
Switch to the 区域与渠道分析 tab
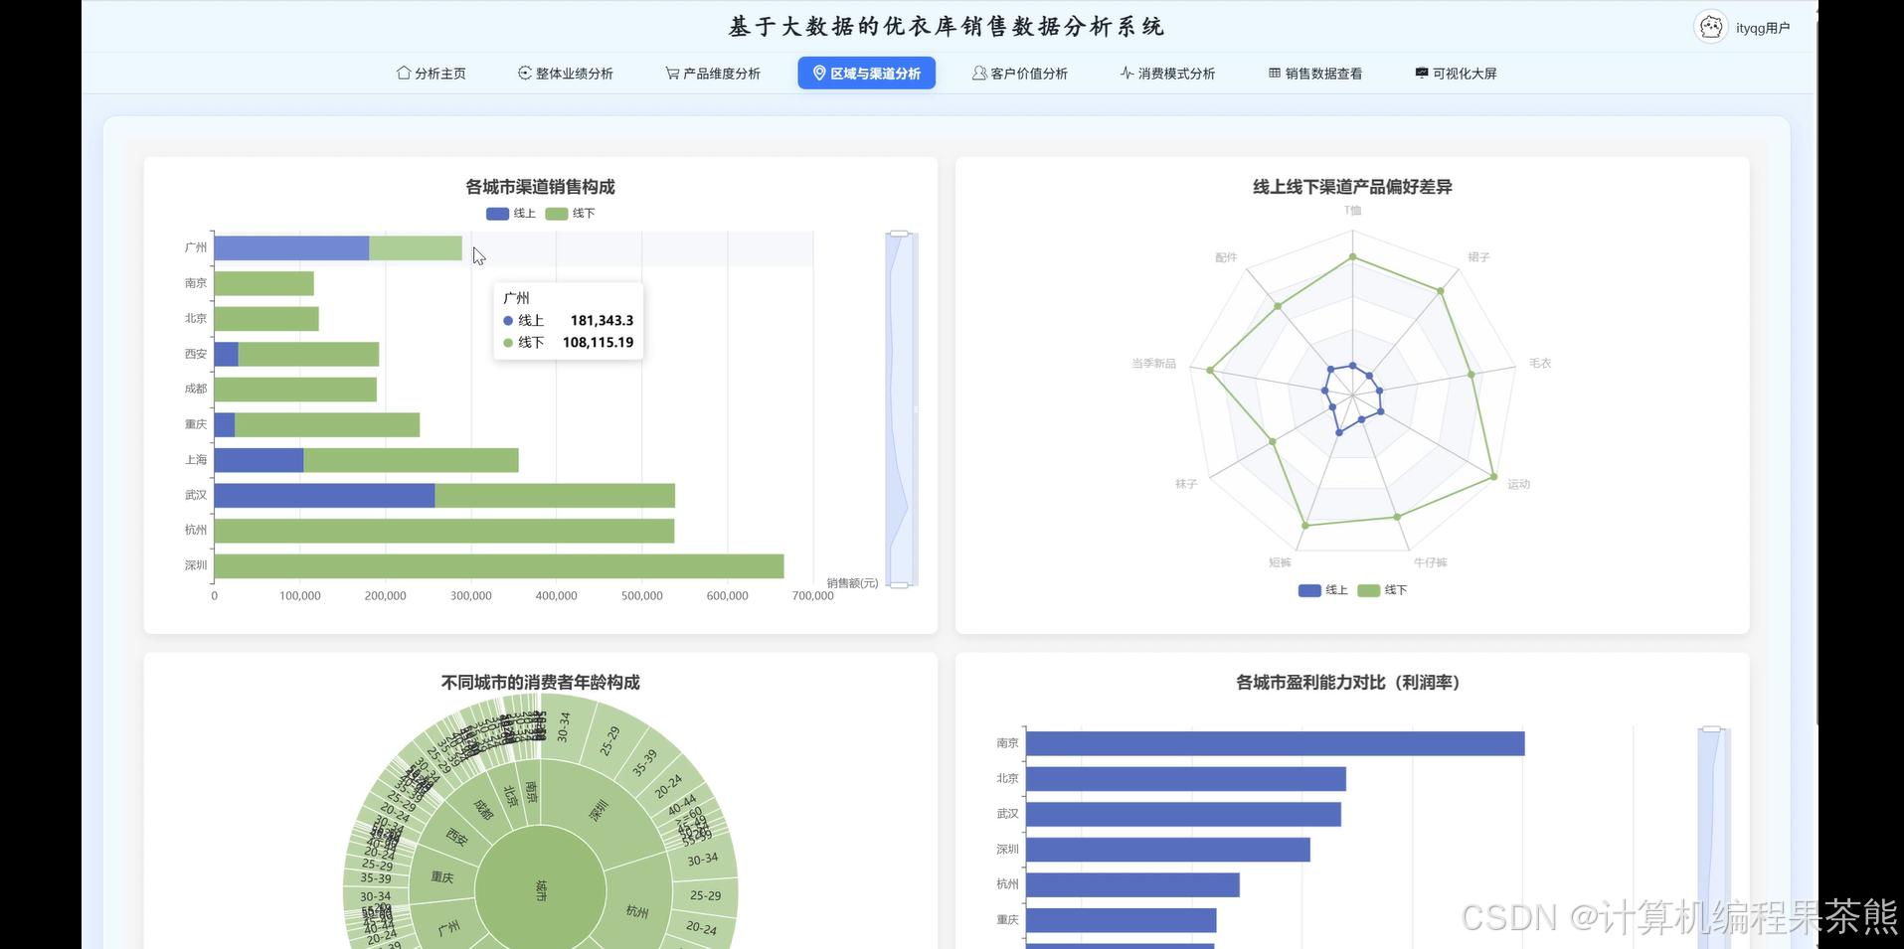(x=866, y=74)
